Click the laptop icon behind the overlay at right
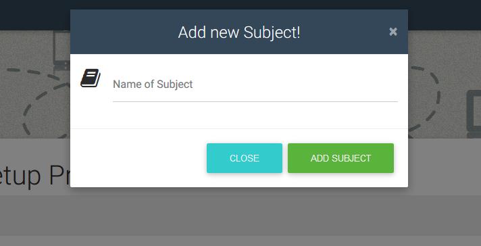 (474, 114)
